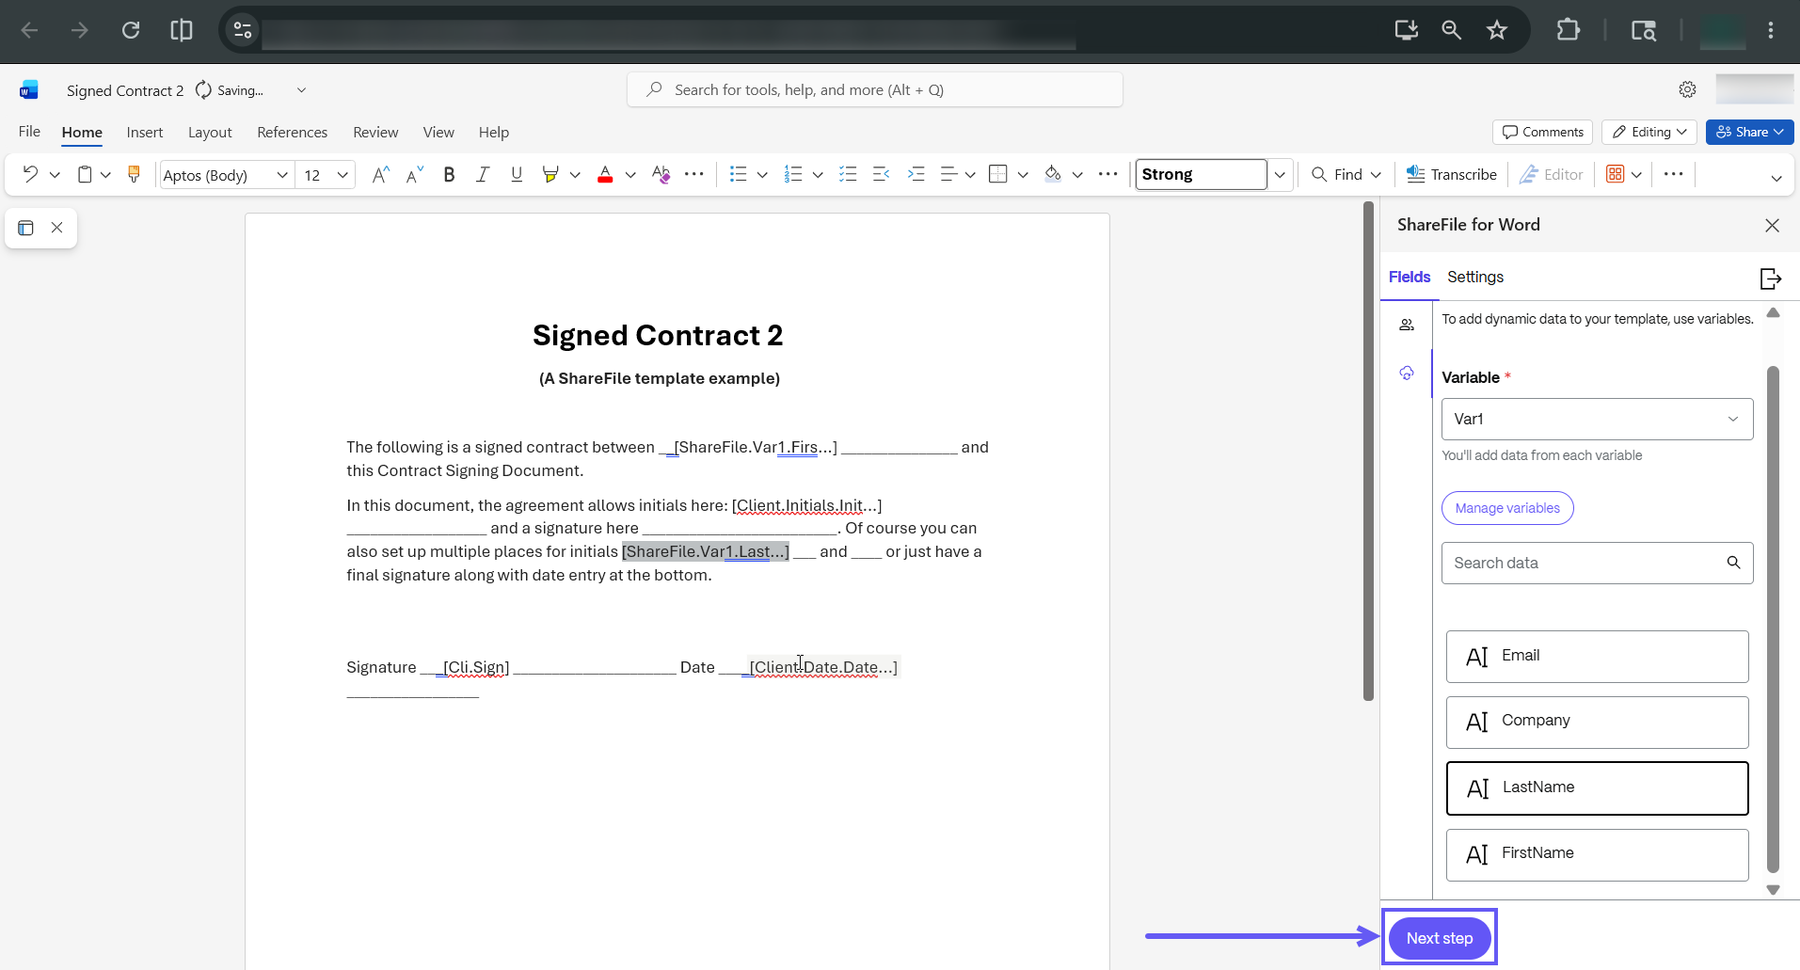This screenshot has width=1800, height=970.
Task: Open the References tab
Action: pos(293,133)
